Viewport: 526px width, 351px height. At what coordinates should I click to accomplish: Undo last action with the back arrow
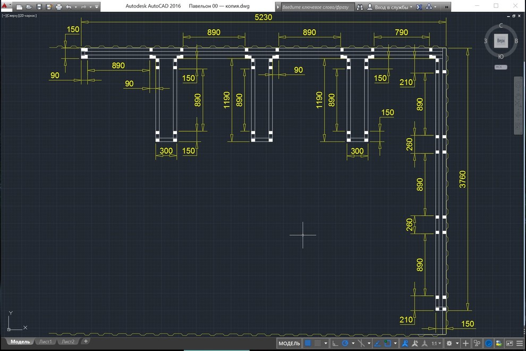point(69,7)
